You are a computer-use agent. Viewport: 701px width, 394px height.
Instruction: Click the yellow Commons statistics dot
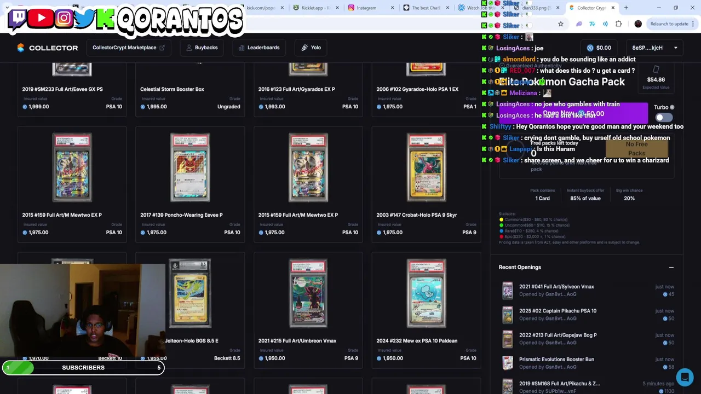[501, 220]
